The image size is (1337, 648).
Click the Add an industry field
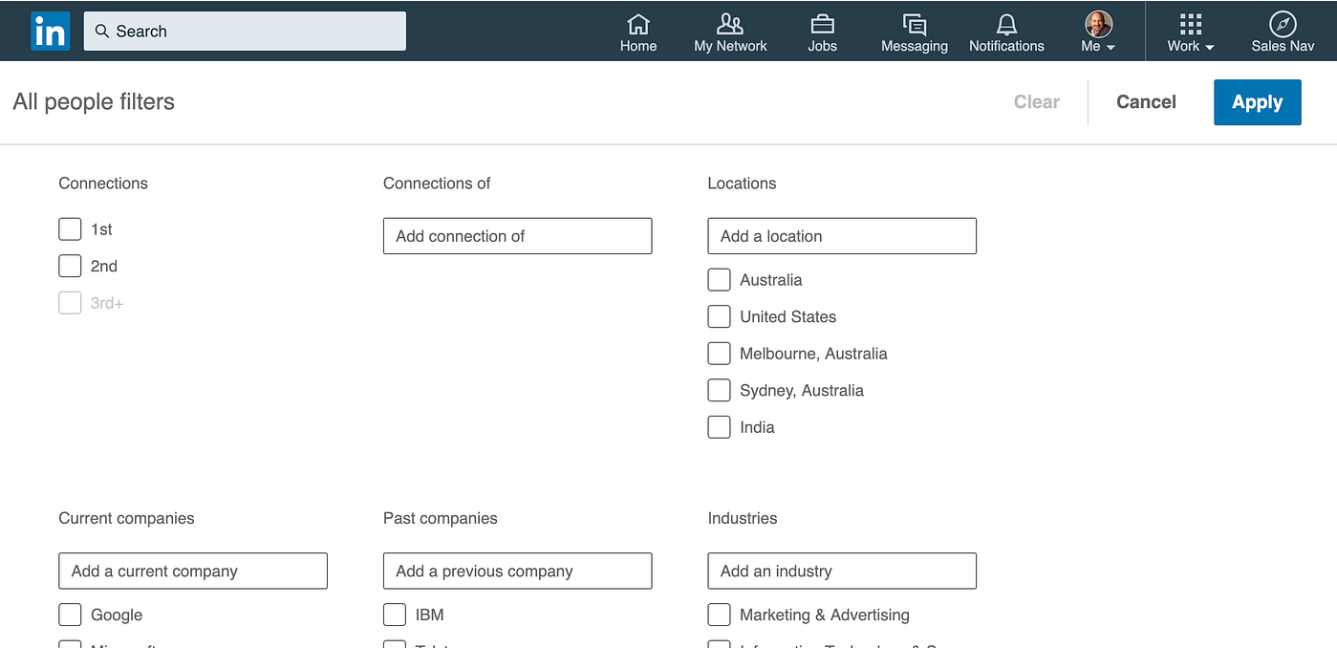tap(842, 571)
